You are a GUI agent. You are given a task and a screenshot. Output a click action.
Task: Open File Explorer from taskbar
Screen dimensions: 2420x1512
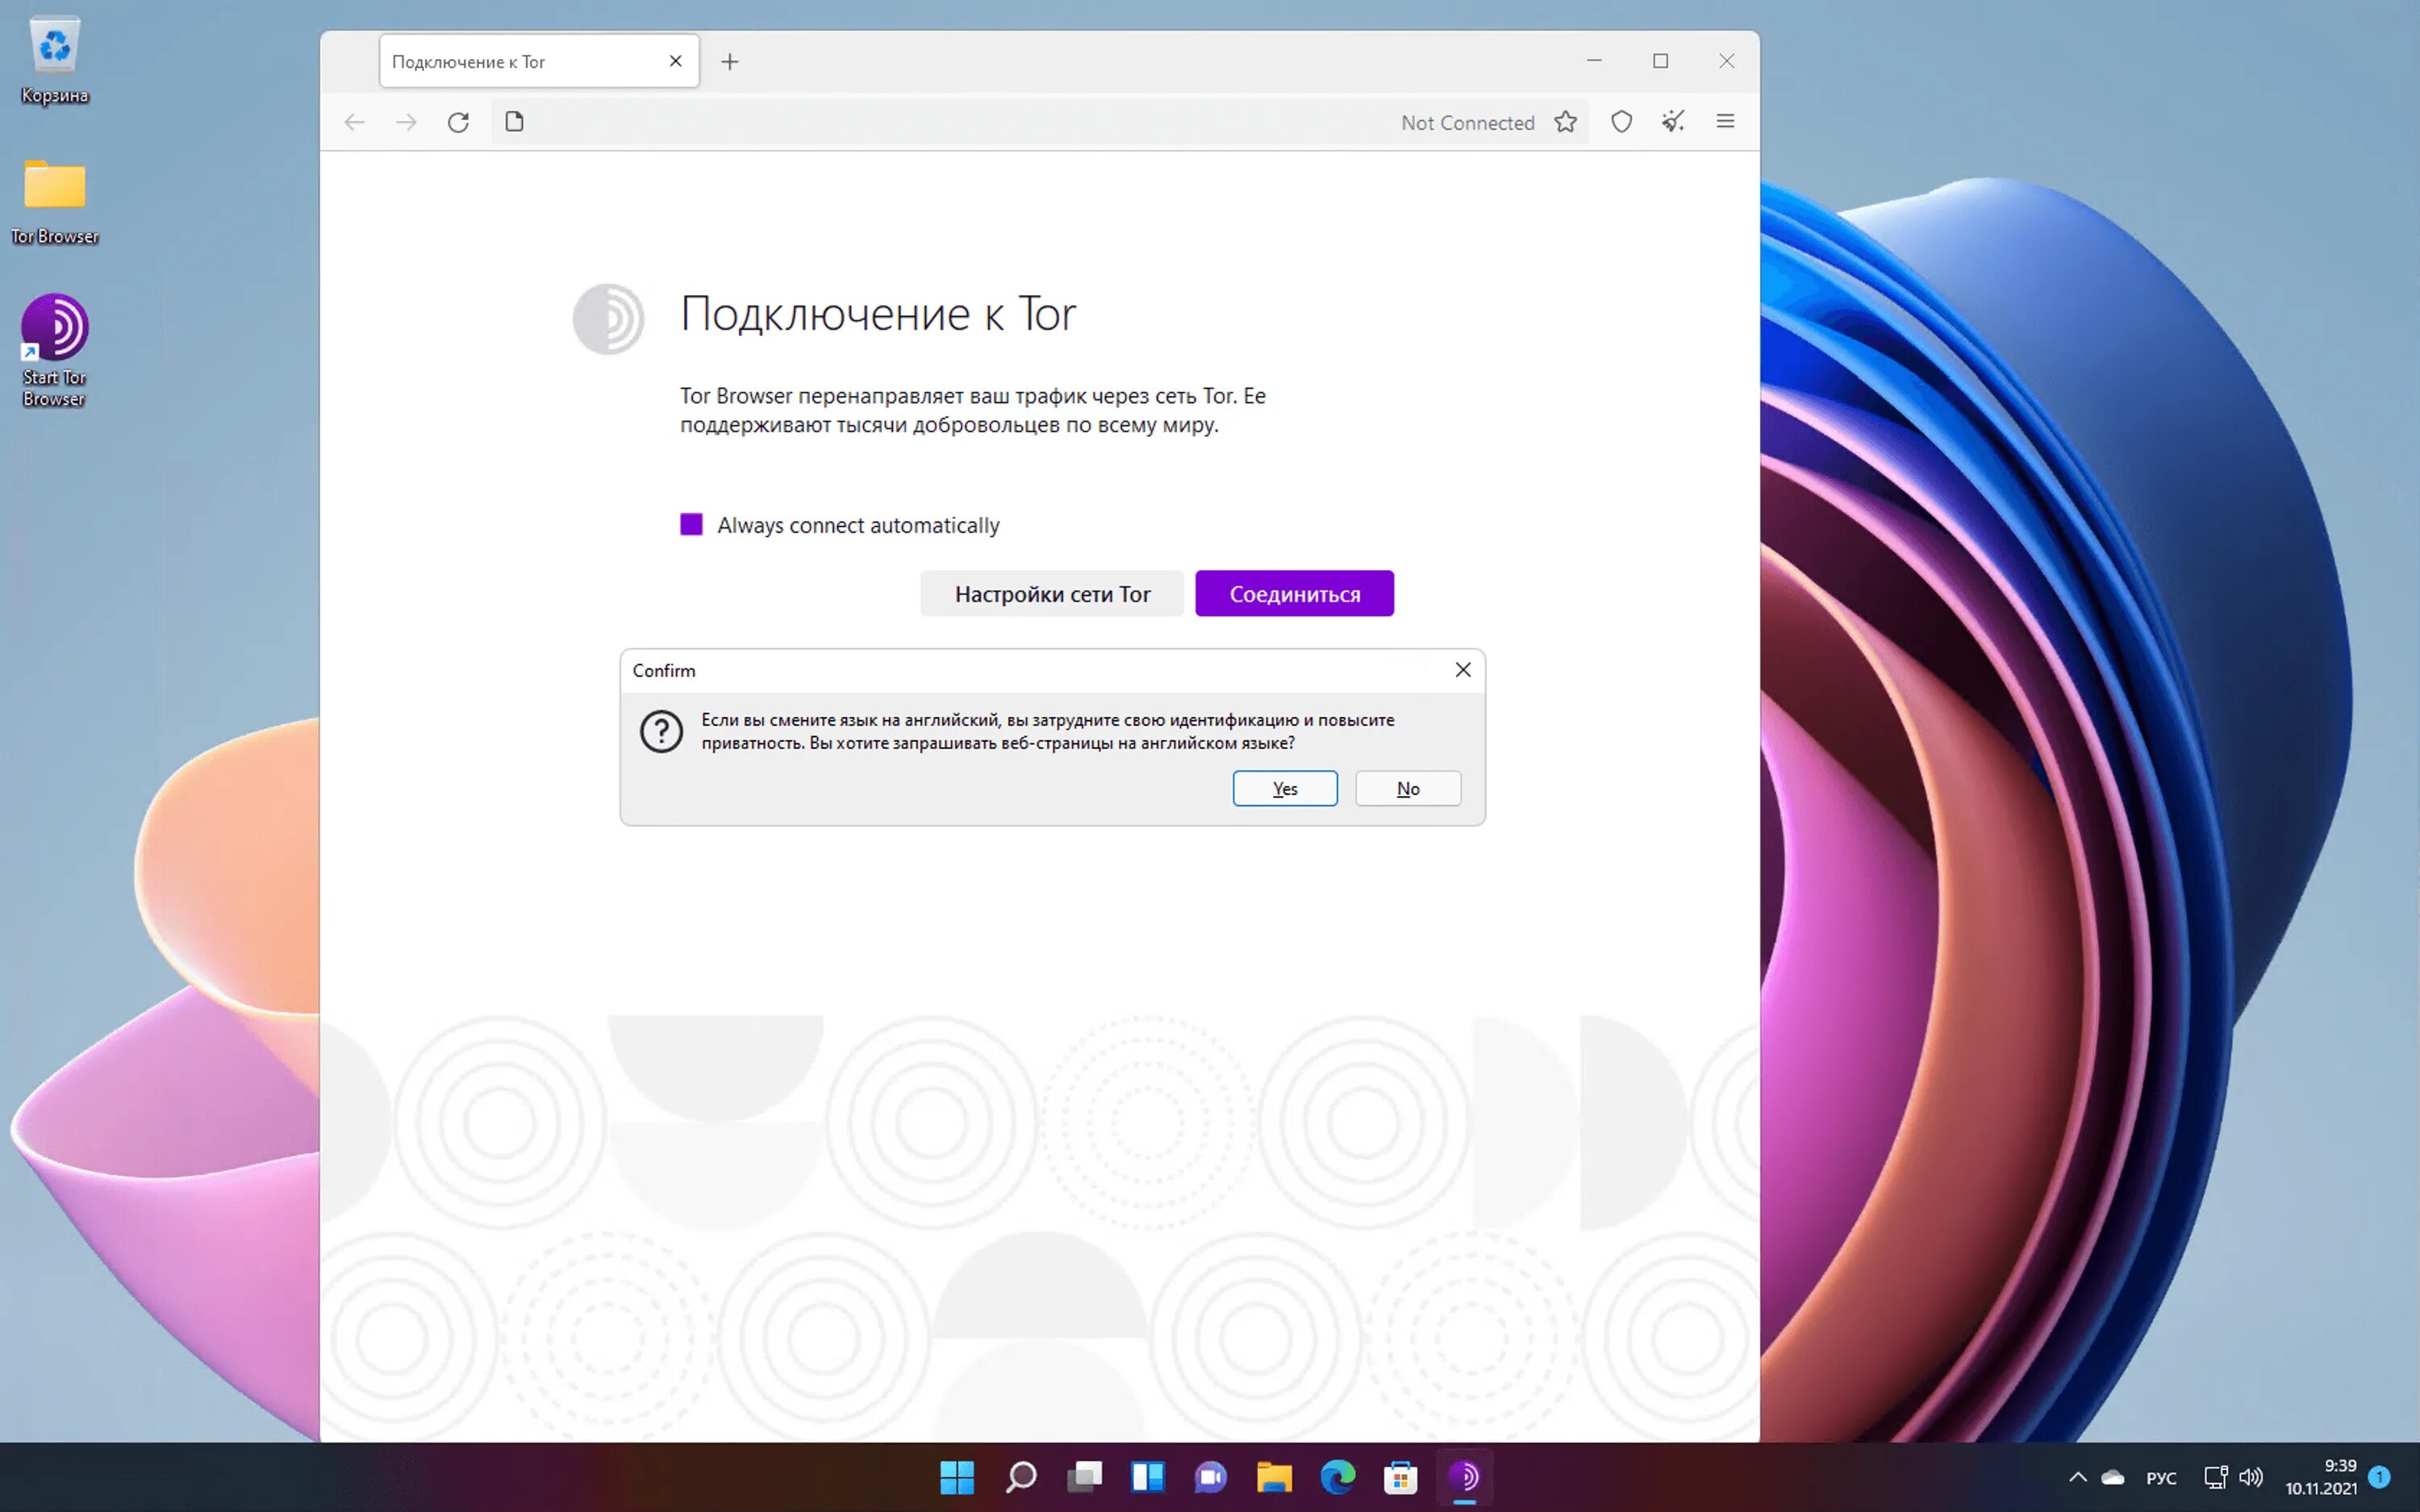[x=1274, y=1477]
